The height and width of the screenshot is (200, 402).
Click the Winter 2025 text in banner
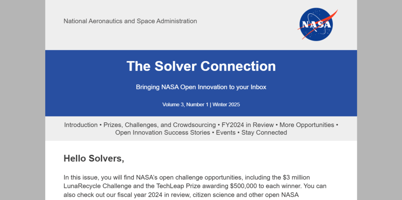(x=227, y=105)
